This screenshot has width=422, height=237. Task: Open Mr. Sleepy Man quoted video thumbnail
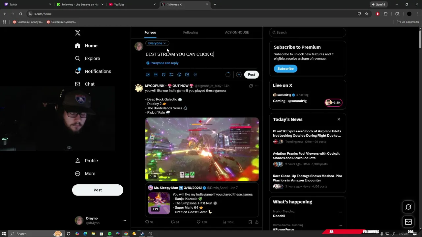point(159,203)
